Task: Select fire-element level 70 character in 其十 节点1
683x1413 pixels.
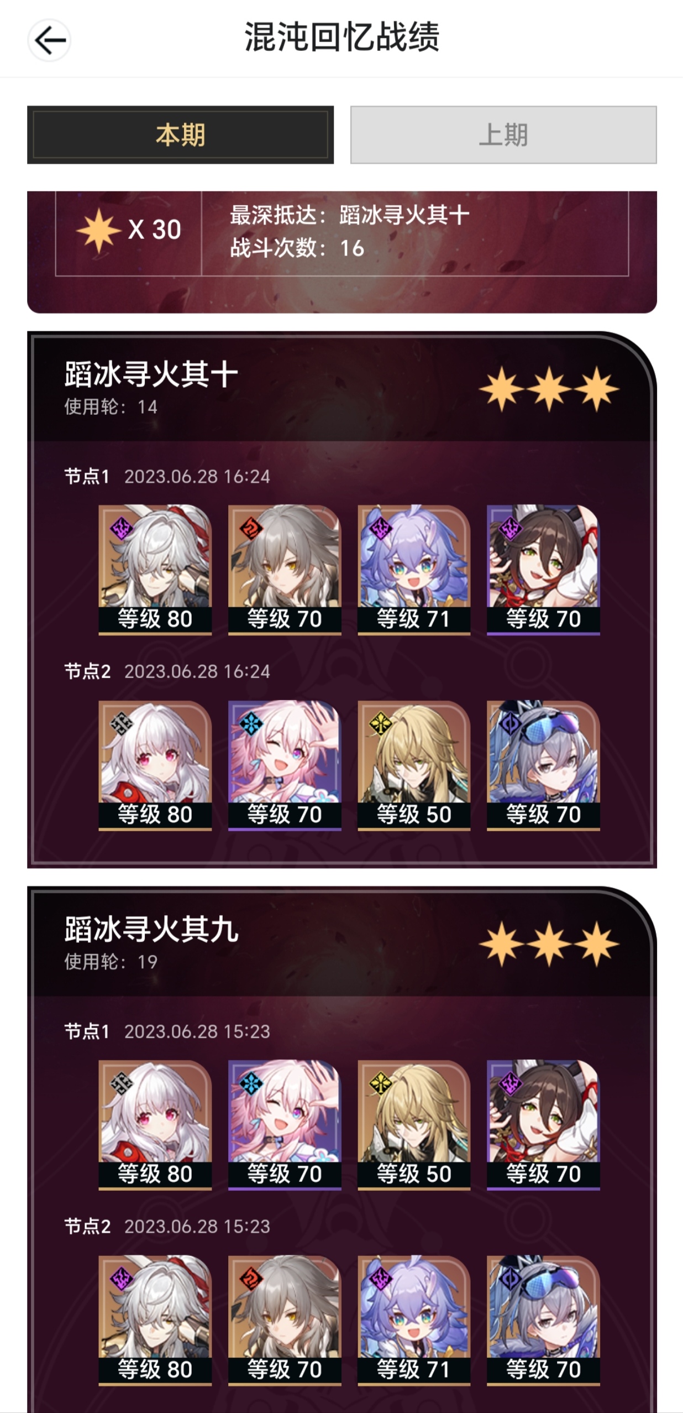Action: (x=285, y=570)
